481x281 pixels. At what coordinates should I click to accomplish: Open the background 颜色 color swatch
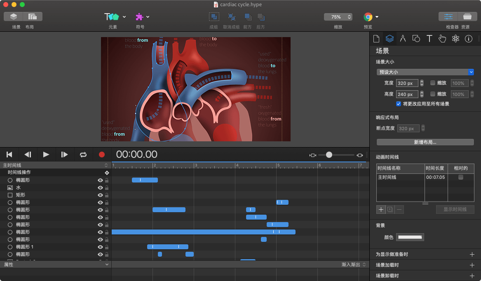(x=410, y=237)
